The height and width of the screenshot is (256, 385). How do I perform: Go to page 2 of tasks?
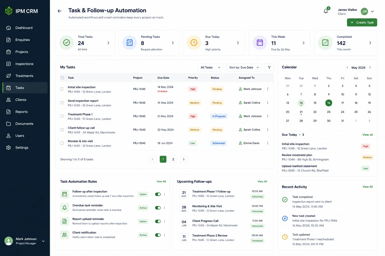(x=173, y=159)
